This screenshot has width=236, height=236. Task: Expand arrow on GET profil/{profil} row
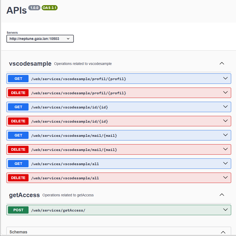(x=225, y=78)
